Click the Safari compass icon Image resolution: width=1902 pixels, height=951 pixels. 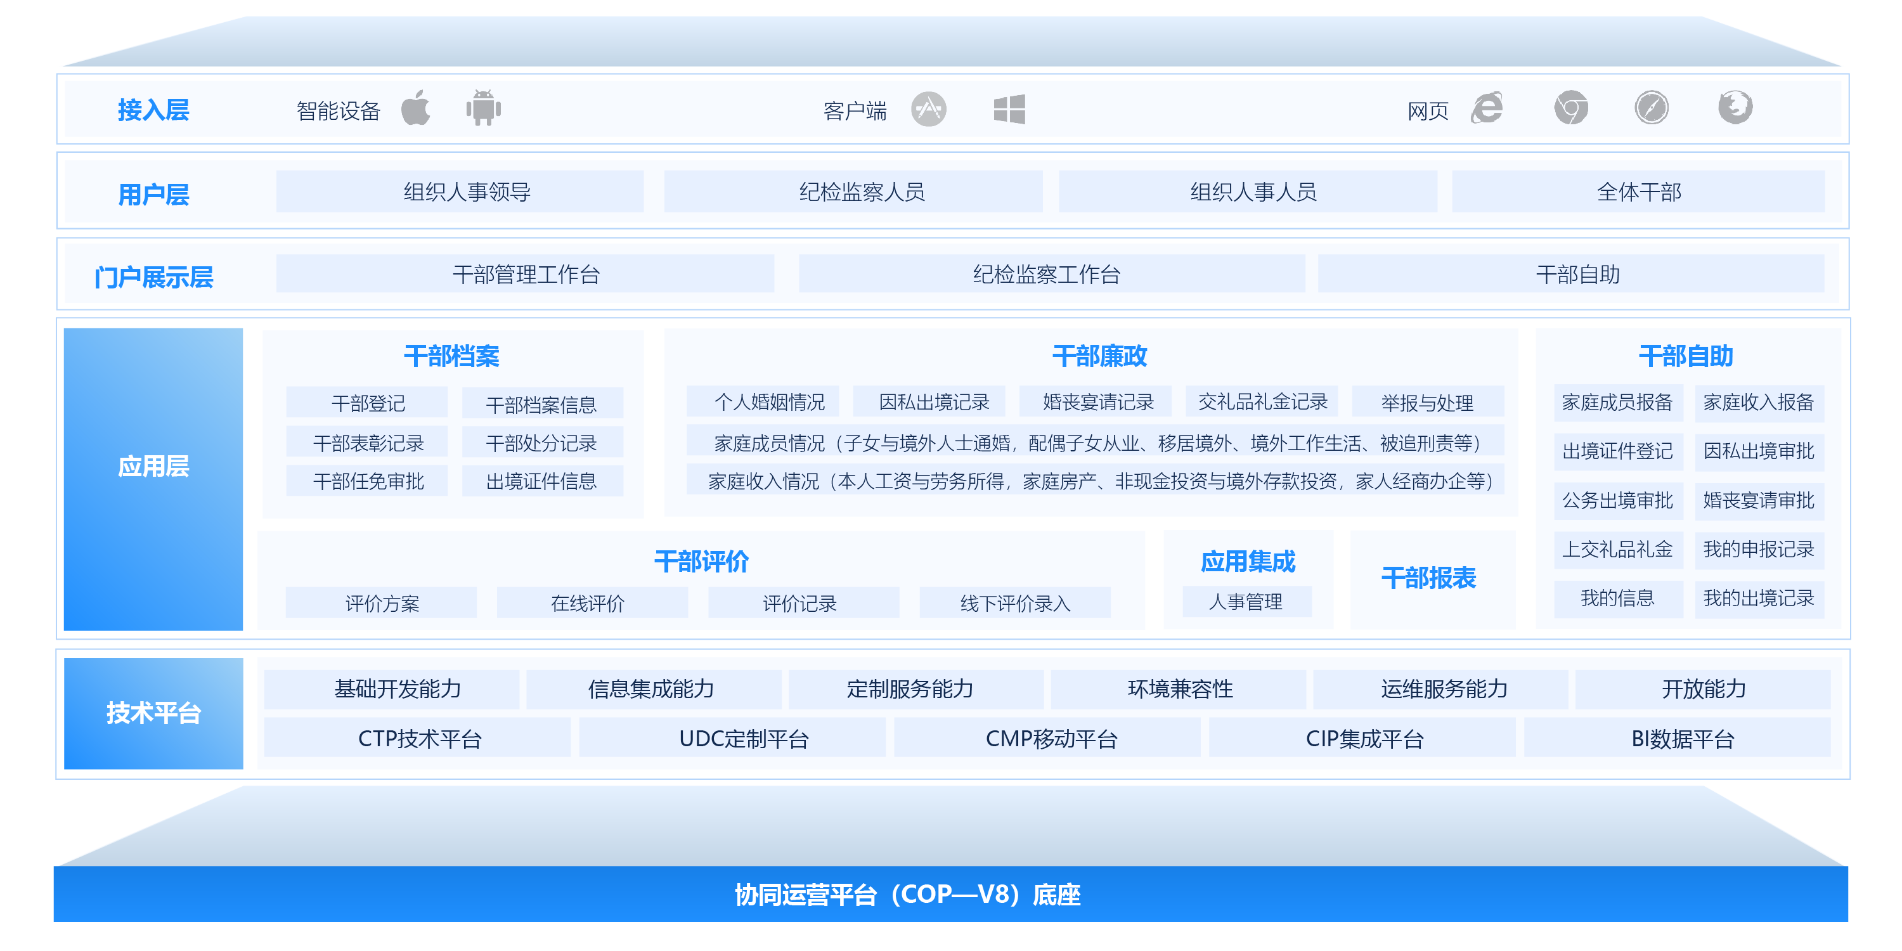click(x=1651, y=108)
